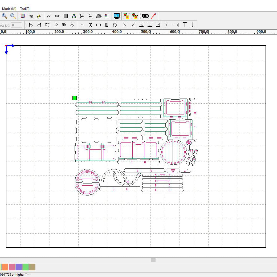Viewport: 277px width, 277px height.
Task: Click the projector device icon
Action: pos(145,16)
